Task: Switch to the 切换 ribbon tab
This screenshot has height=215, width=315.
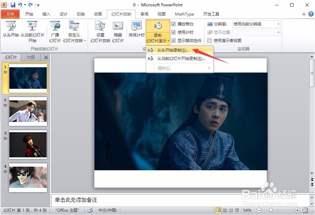Action: tap(81, 14)
